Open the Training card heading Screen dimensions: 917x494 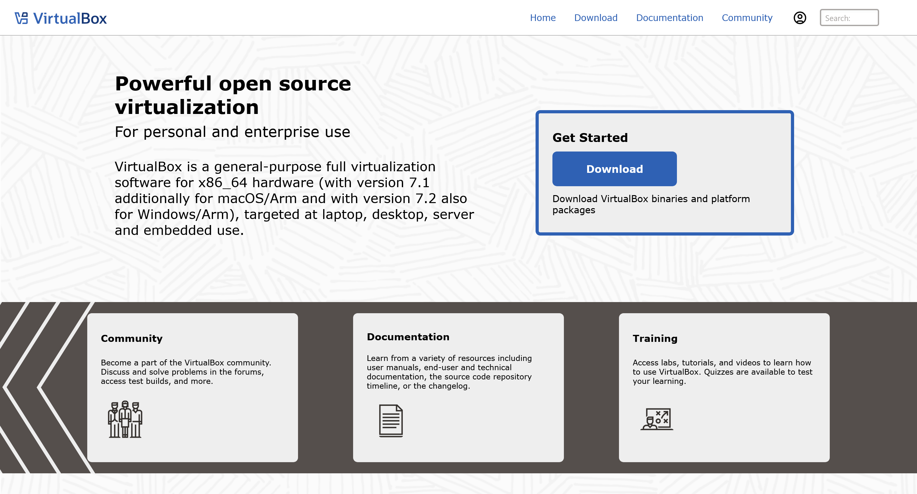point(655,338)
